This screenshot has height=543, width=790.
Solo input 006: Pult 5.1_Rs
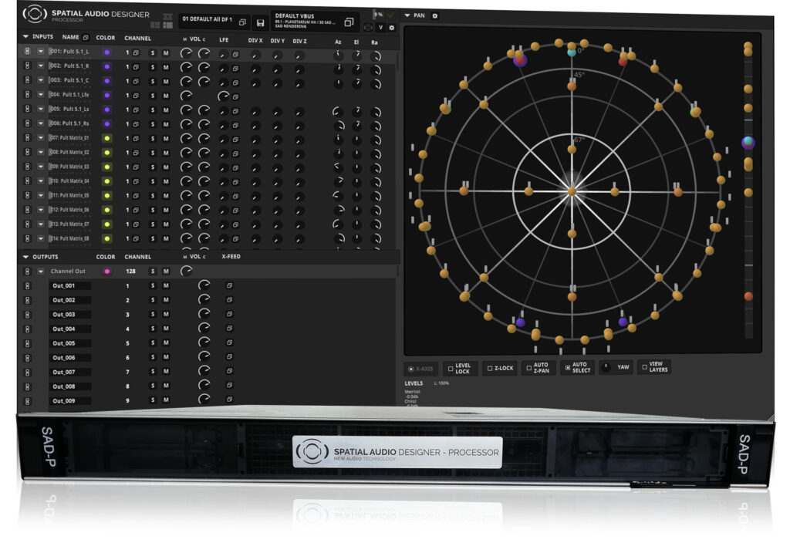coord(153,124)
